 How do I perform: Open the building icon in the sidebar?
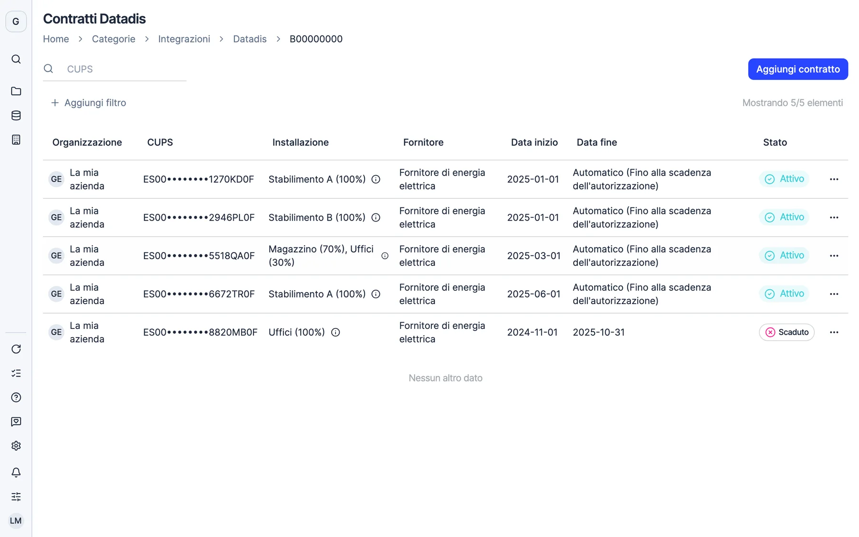(x=16, y=139)
